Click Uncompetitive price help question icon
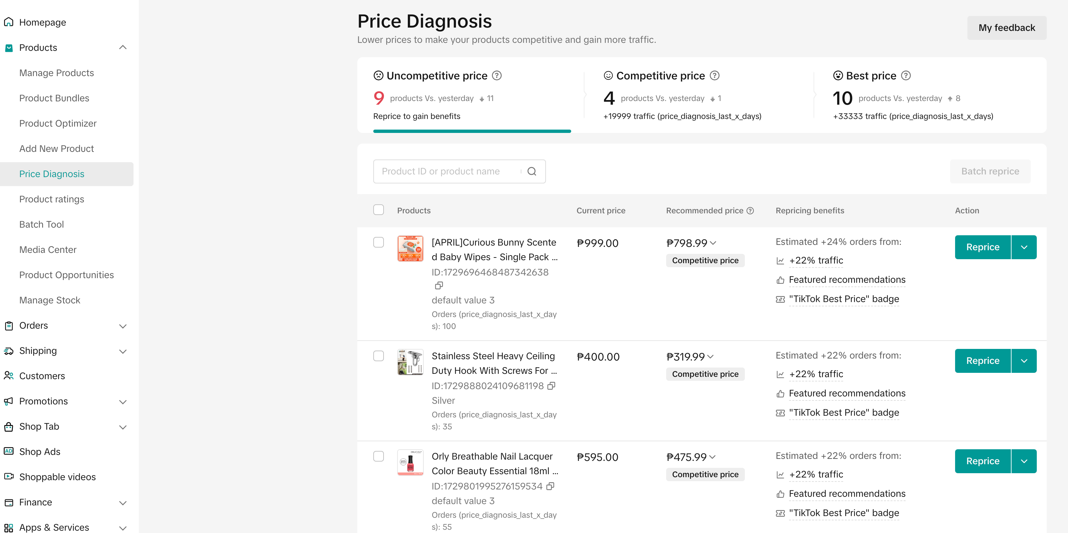Image resolution: width=1068 pixels, height=533 pixels. coord(497,75)
